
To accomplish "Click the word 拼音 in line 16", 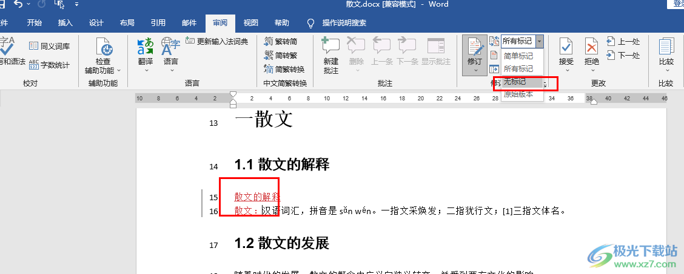I will point(319,211).
